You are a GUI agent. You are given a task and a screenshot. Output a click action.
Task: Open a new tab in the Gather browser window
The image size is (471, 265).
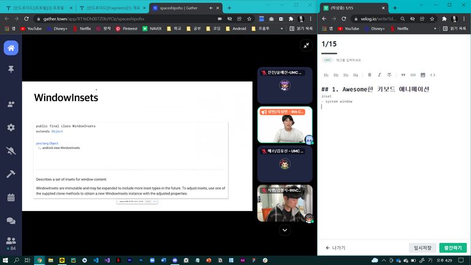229,8
